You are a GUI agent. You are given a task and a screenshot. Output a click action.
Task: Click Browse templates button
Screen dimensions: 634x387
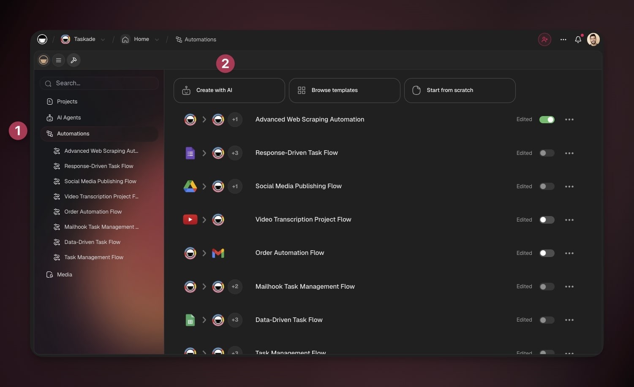(344, 90)
